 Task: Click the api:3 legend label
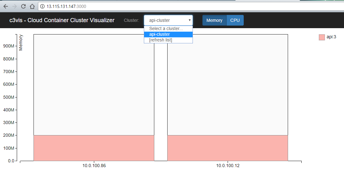pyautogui.click(x=331, y=37)
